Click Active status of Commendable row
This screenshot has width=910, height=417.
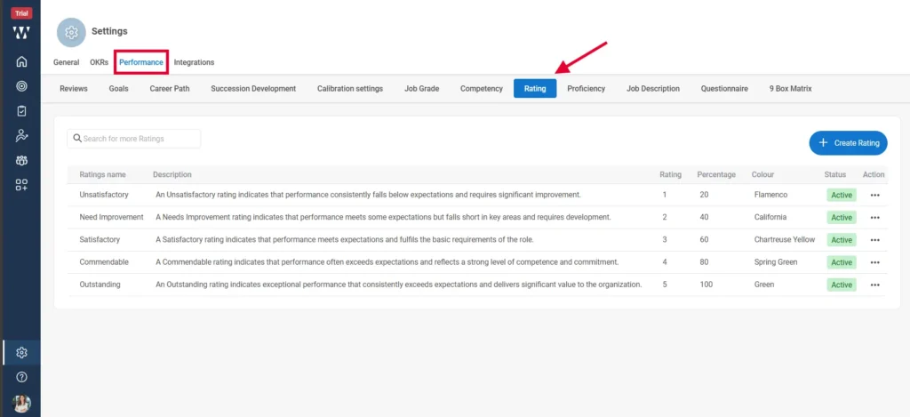click(x=842, y=262)
